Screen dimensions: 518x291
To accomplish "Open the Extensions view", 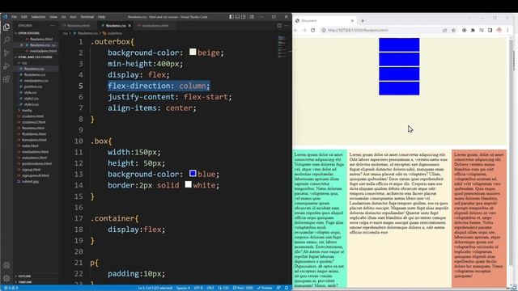I will tap(6, 79).
